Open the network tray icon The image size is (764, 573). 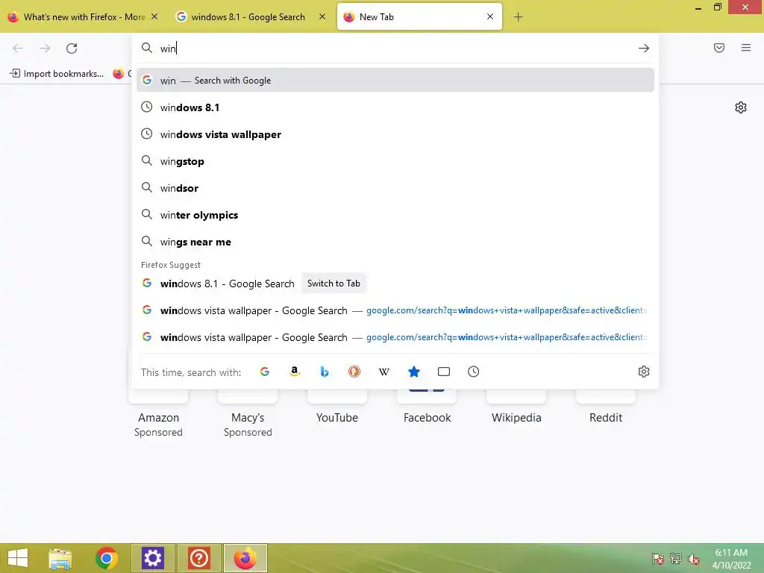[676, 559]
